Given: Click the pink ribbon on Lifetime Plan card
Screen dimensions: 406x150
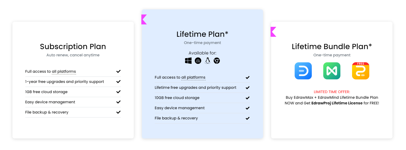Looking at the screenshot, I should tap(144, 20).
